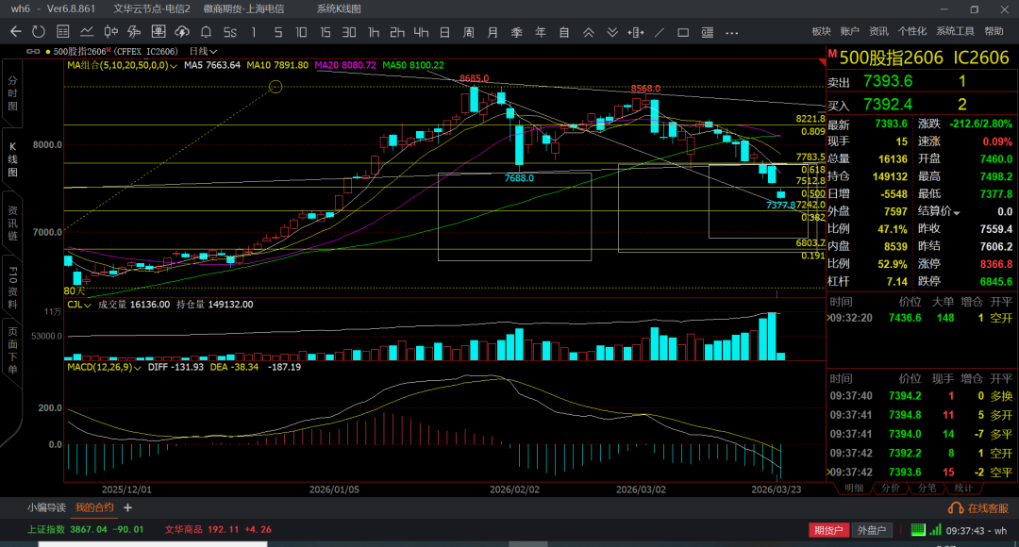This screenshot has width=1019, height=547.
Task: Open the 系统工具 menu
Action: (x=956, y=31)
